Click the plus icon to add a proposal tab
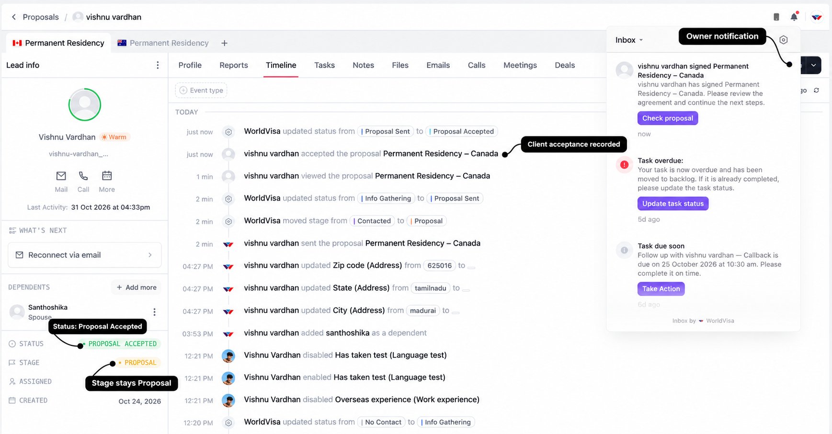 point(224,43)
